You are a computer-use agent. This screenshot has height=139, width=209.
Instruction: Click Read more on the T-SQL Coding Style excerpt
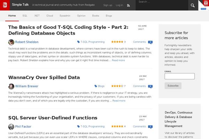118,60
